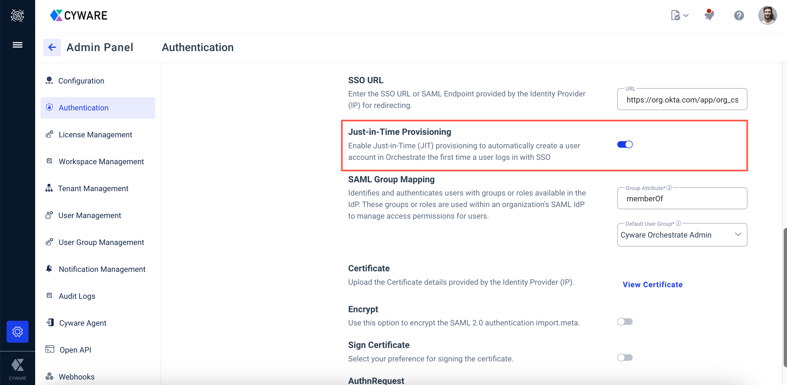Enable the Encrypt toggle

point(624,322)
